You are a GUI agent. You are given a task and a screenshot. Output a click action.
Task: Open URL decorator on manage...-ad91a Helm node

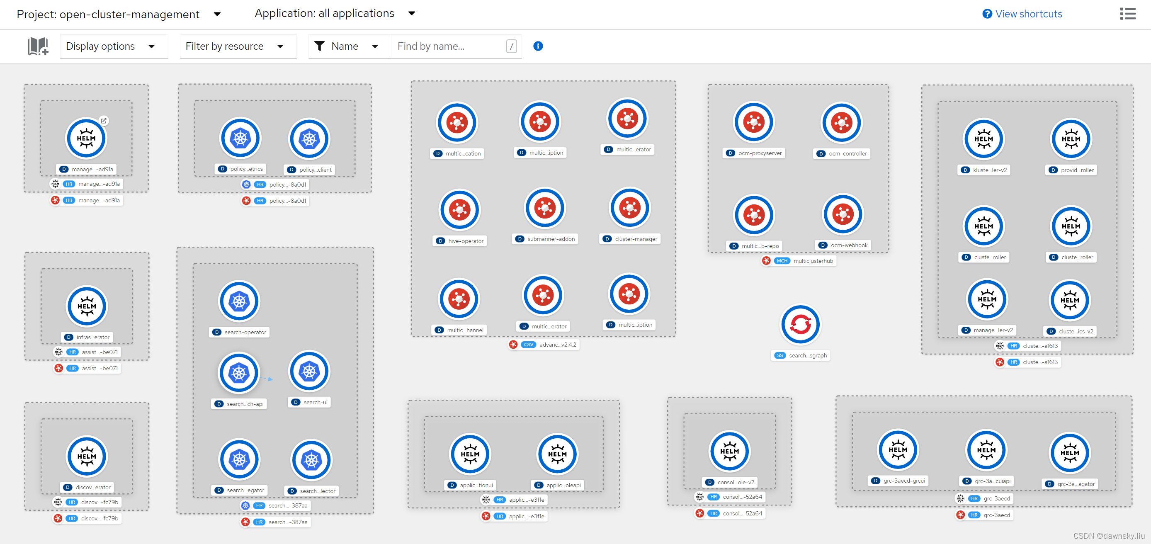tap(104, 121)
